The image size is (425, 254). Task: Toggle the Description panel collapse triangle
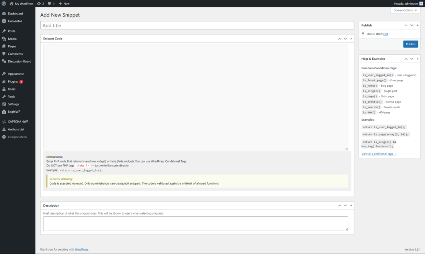351,205
